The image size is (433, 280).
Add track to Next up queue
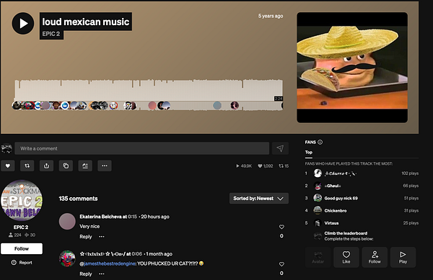coord(85,166)
